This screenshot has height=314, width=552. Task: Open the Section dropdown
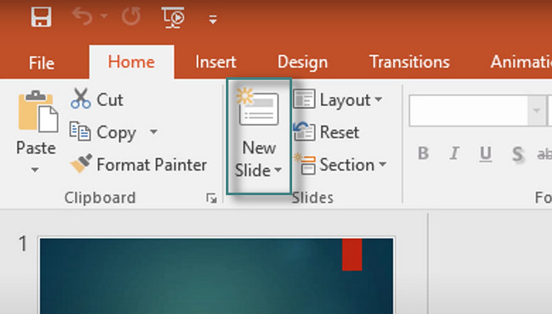coord(340,165)
